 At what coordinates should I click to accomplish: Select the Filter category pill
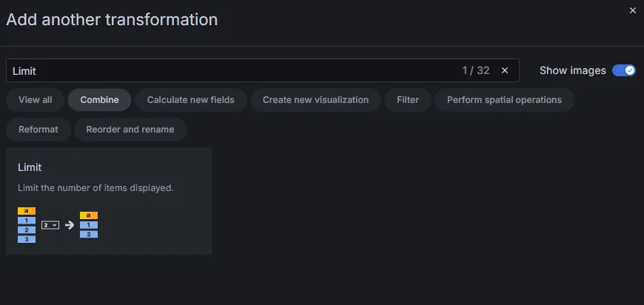pos(408,100)
